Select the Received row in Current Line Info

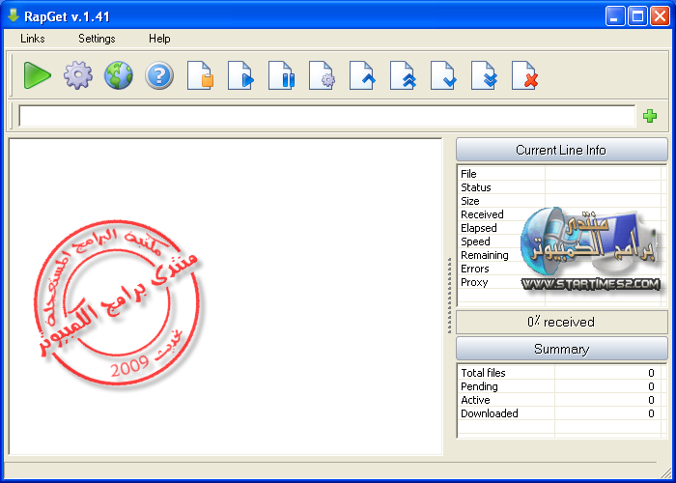[x=560, y=214]
